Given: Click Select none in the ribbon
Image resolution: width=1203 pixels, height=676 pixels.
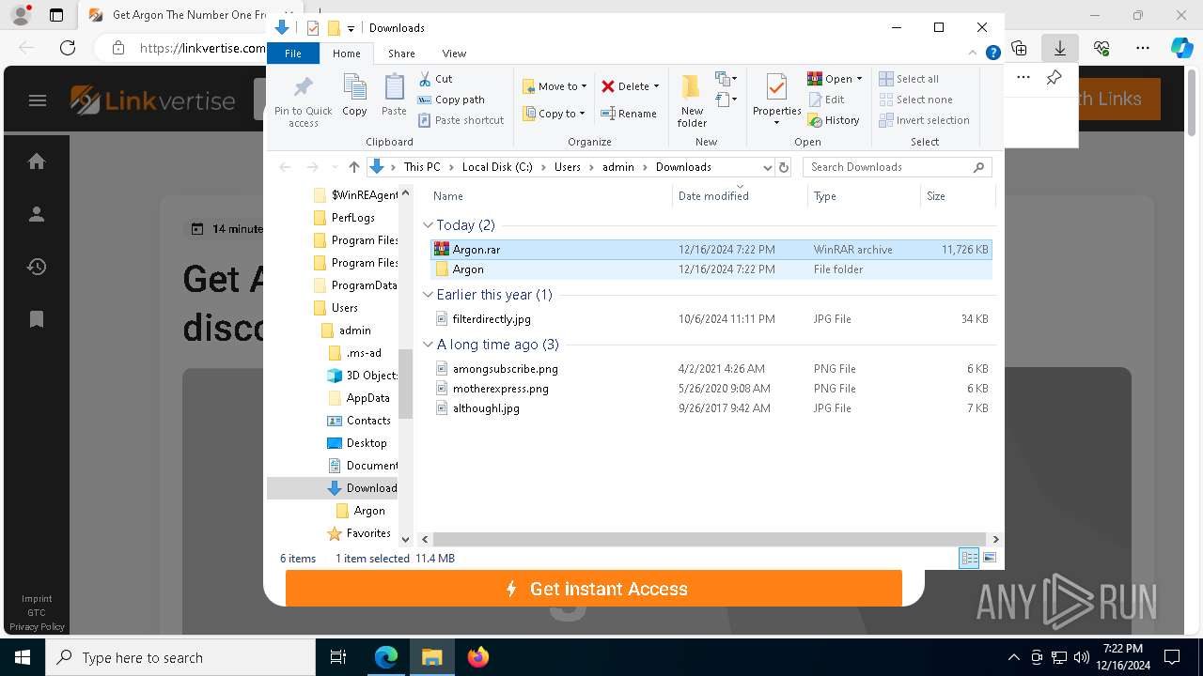Looking at the screenshot, I should click(915, 100).
